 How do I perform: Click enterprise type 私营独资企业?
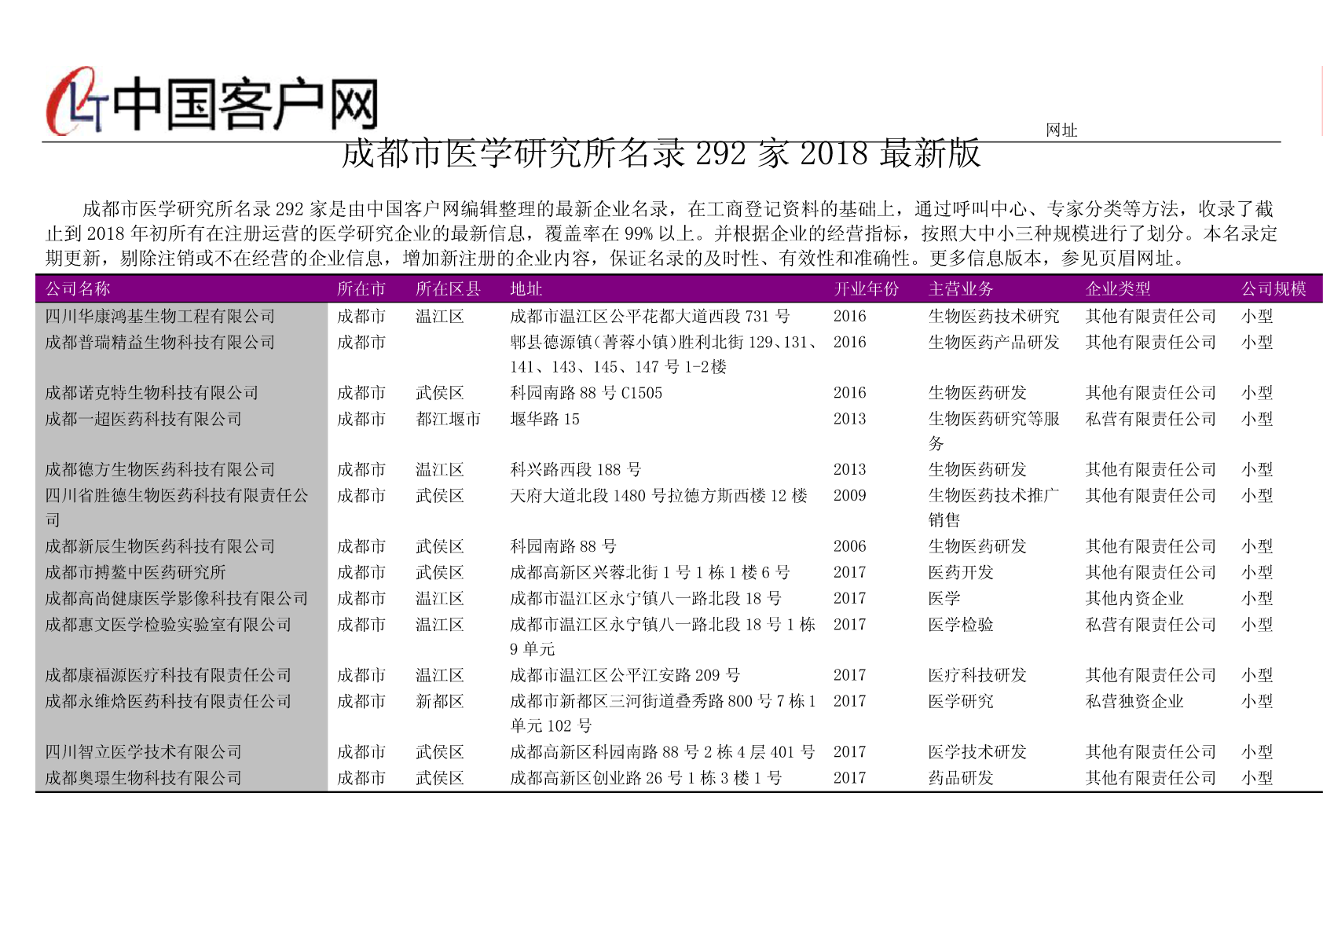(x=1134, y=701)
